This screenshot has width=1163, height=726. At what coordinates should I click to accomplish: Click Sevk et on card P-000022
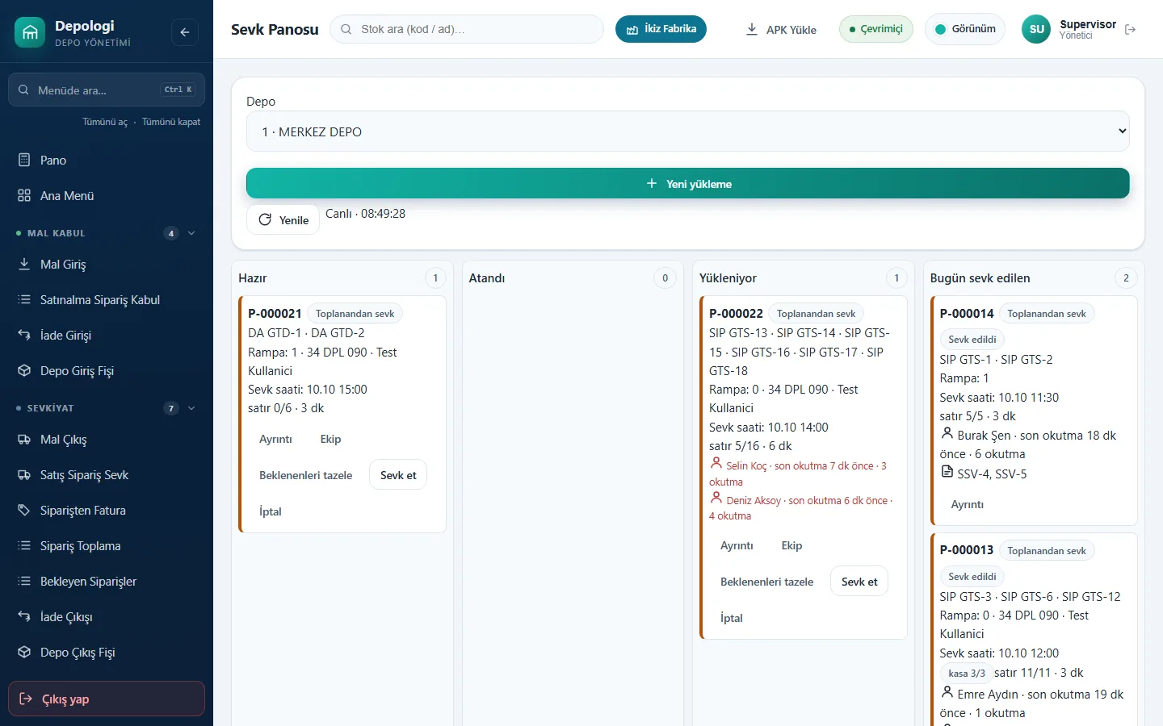coord(859,582)
